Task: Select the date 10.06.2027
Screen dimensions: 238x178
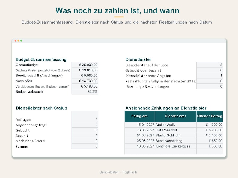Action: point(140,146)
